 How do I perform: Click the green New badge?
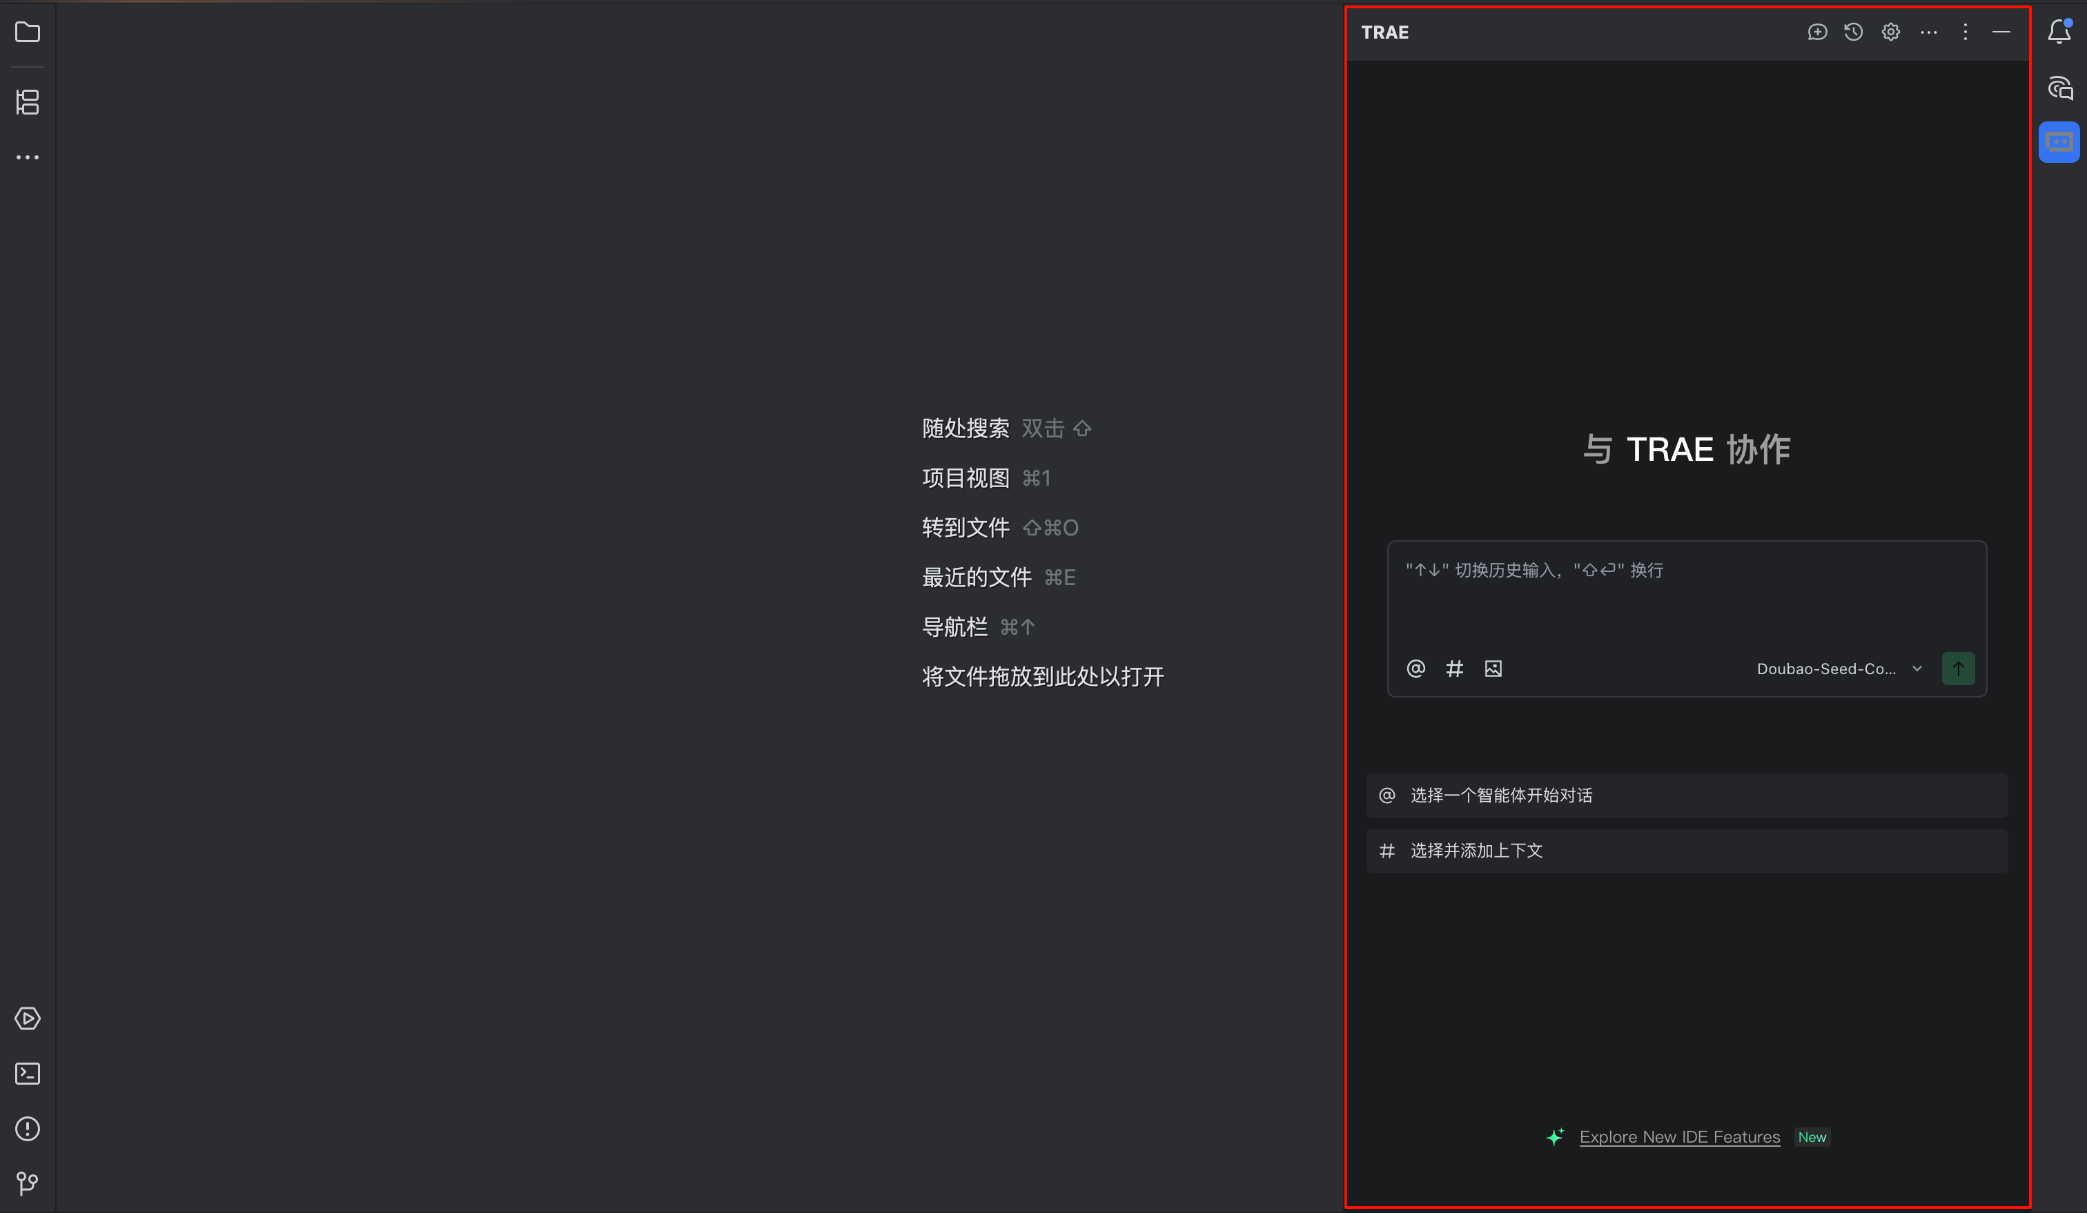click(1812, 1137)
